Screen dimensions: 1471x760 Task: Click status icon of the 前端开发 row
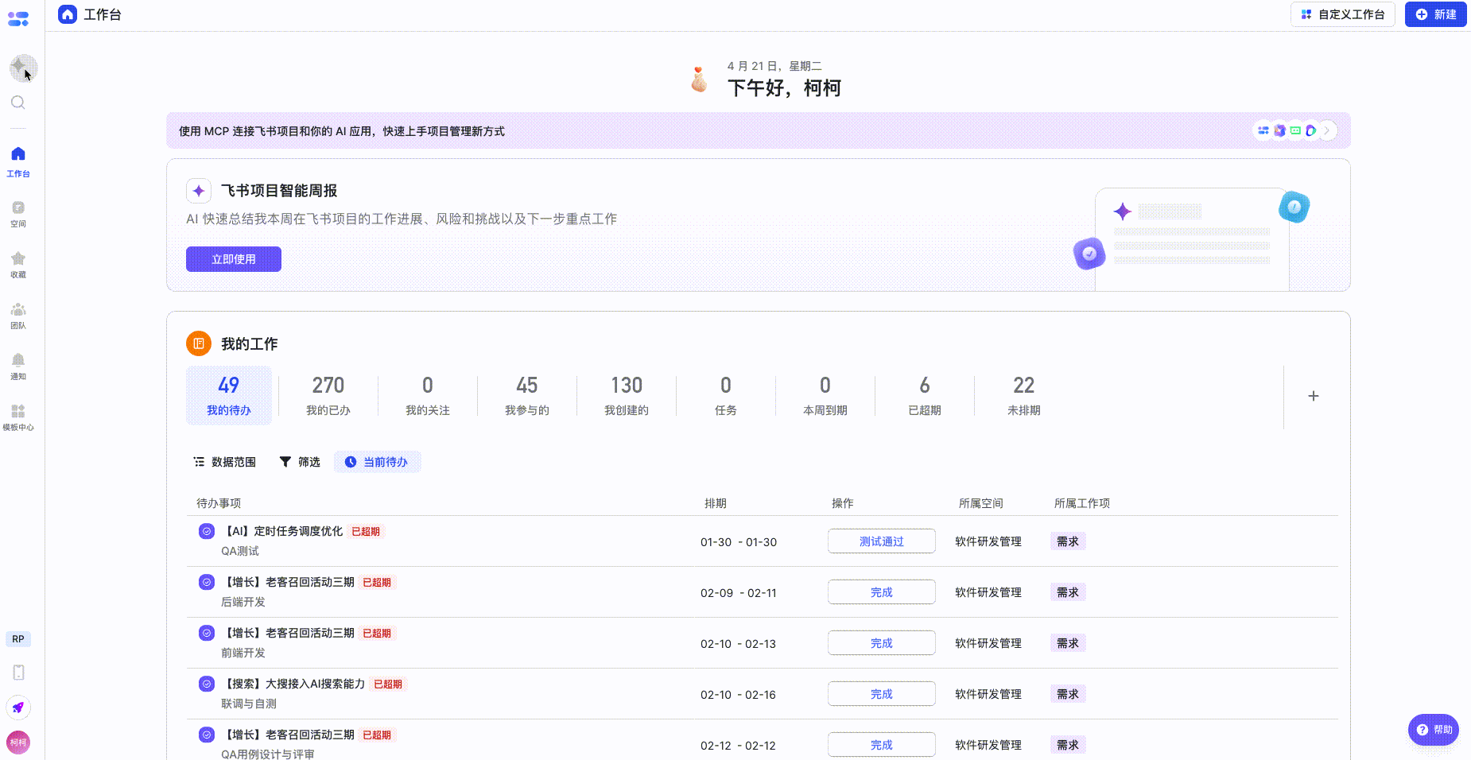[x=207, y=633]
